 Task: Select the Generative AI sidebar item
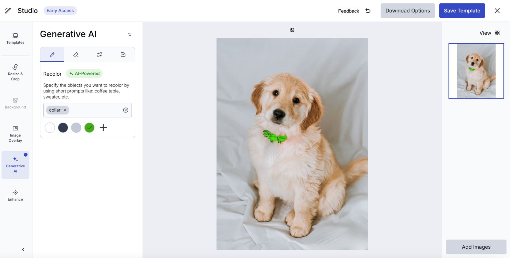15,165
